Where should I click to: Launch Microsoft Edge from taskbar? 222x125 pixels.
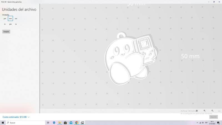(x=54, y=123)
